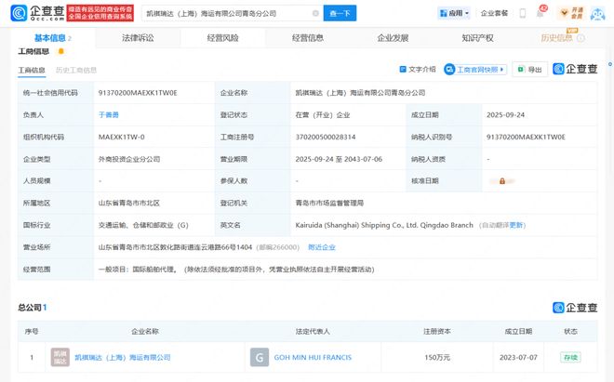The height and width of the screenshot is (382, 614).
Task: Click the locked 核准日期 lock icon
Action: [502, 181]
